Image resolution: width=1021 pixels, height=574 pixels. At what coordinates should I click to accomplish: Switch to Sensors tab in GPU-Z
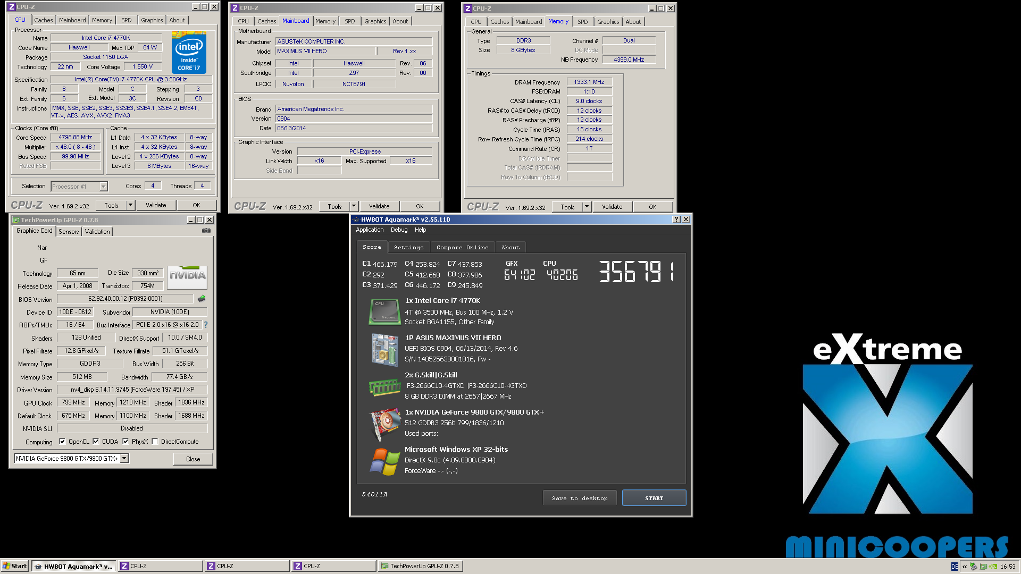tap(69, 232)
